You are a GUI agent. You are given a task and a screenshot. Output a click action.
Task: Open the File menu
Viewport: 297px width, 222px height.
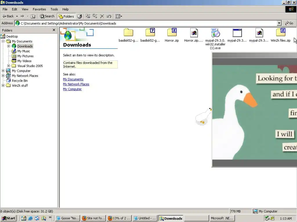pyautogui.click(x=5, y=9)
